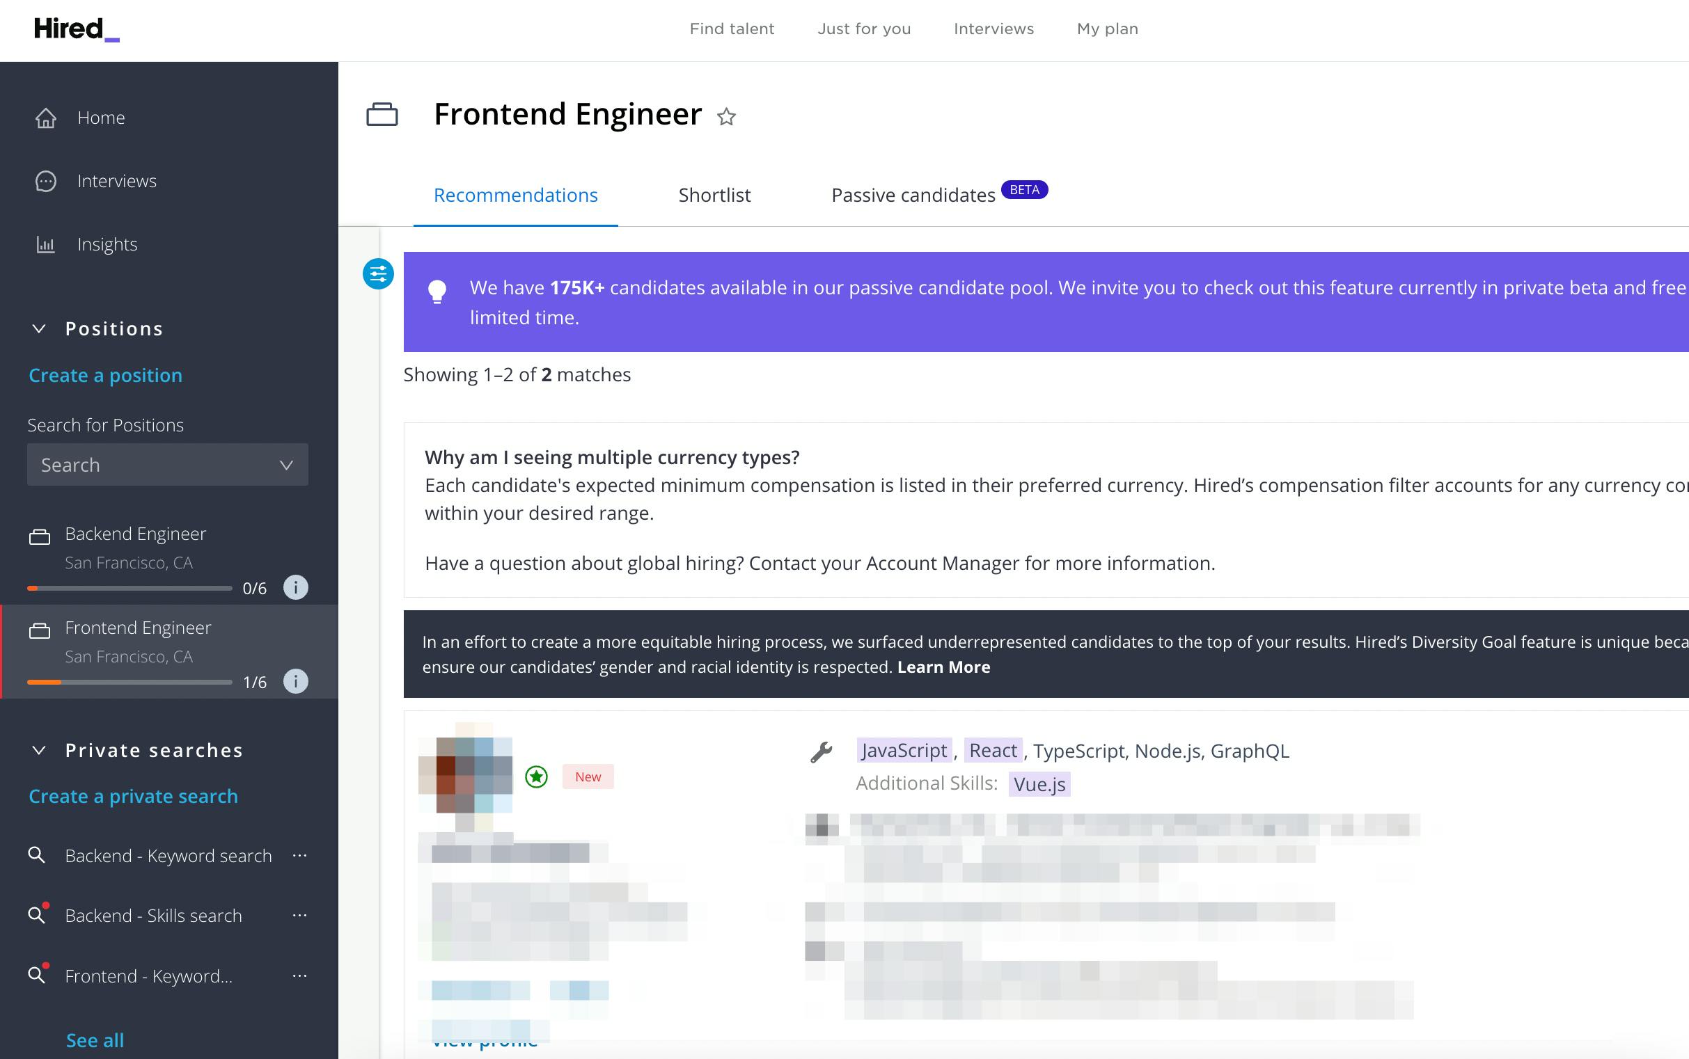Click the Recommendations tab
Image resolution: width=1689 pixels, height=1059 pixels.
coord(516,194)
